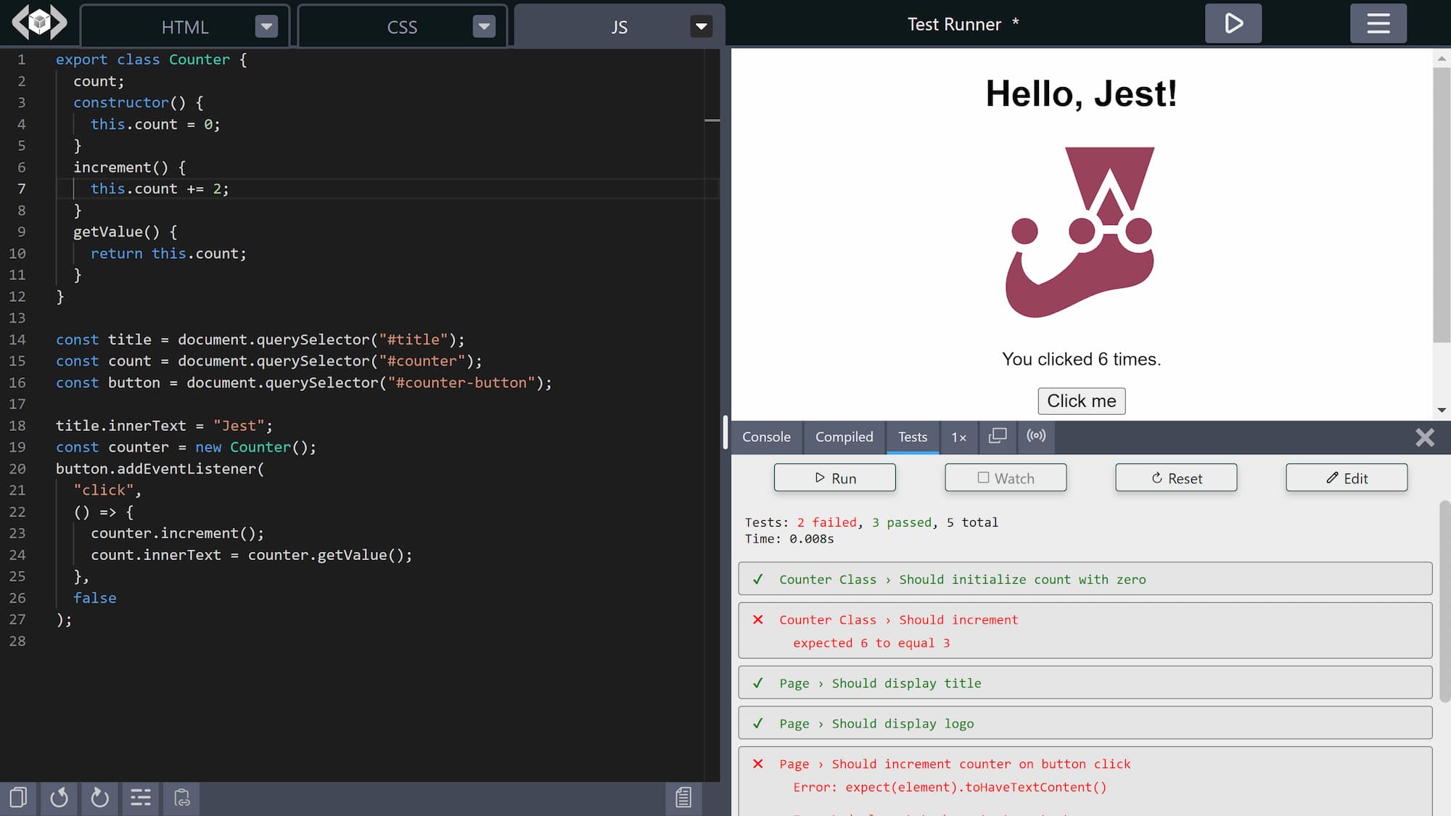
Task: Click the Run tests button
Action: 835,477
